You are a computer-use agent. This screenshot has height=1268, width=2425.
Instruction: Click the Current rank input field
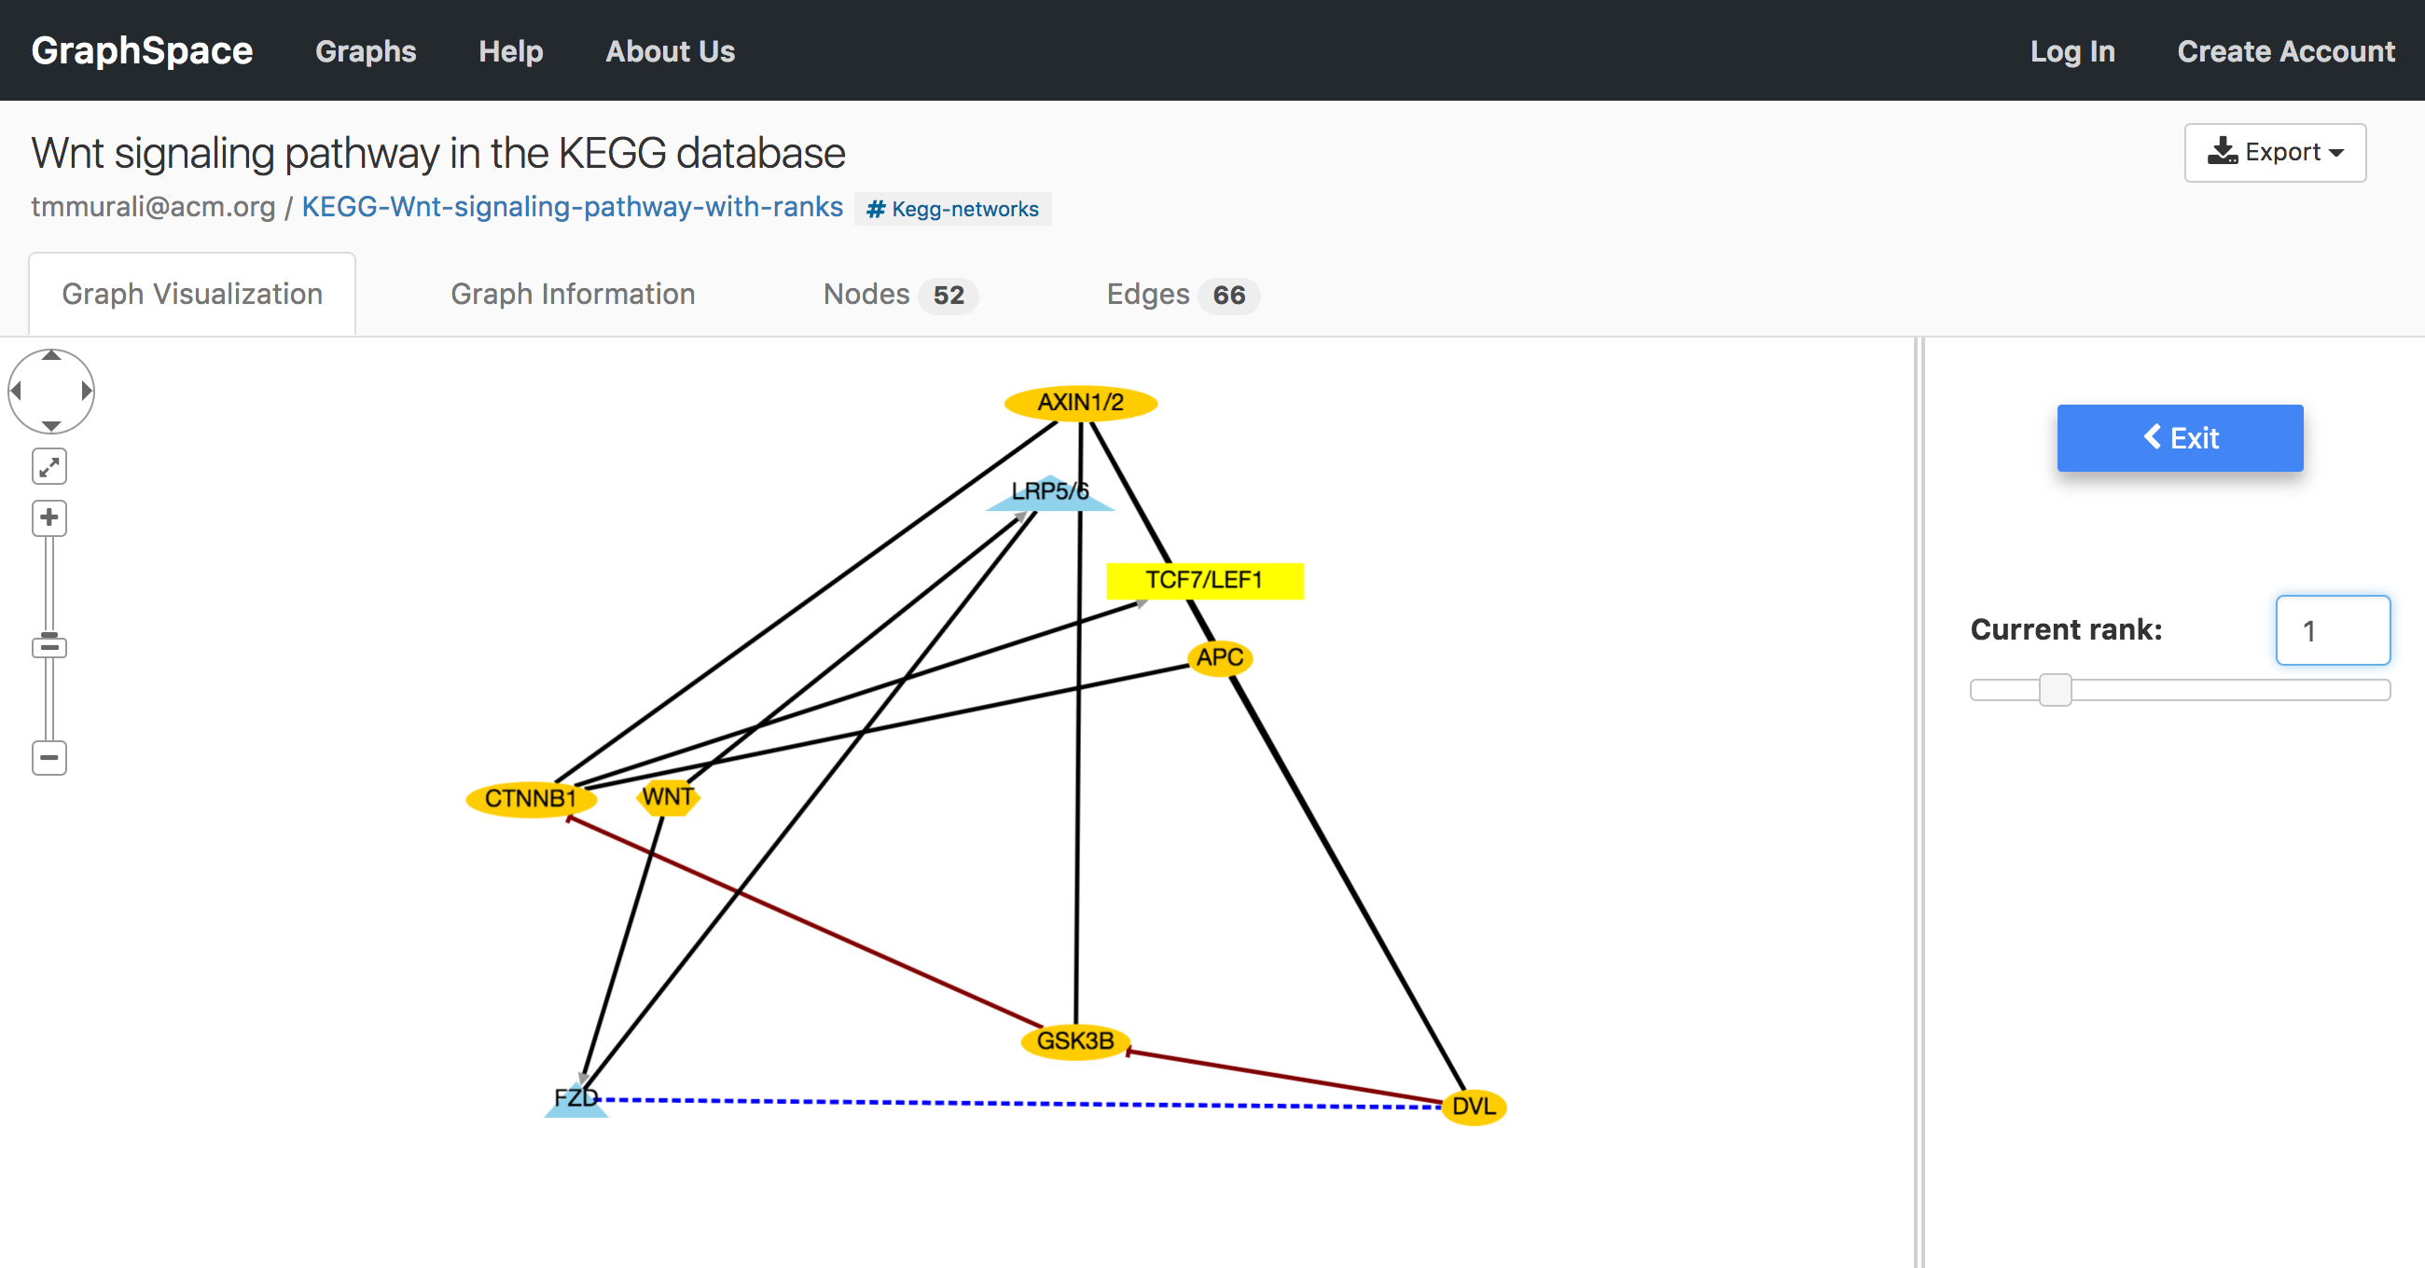(2333, 630)
